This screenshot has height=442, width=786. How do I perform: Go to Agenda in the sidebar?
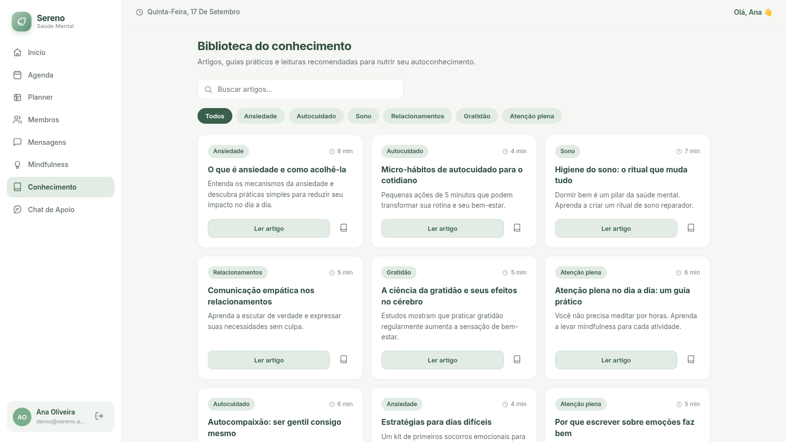60,75
